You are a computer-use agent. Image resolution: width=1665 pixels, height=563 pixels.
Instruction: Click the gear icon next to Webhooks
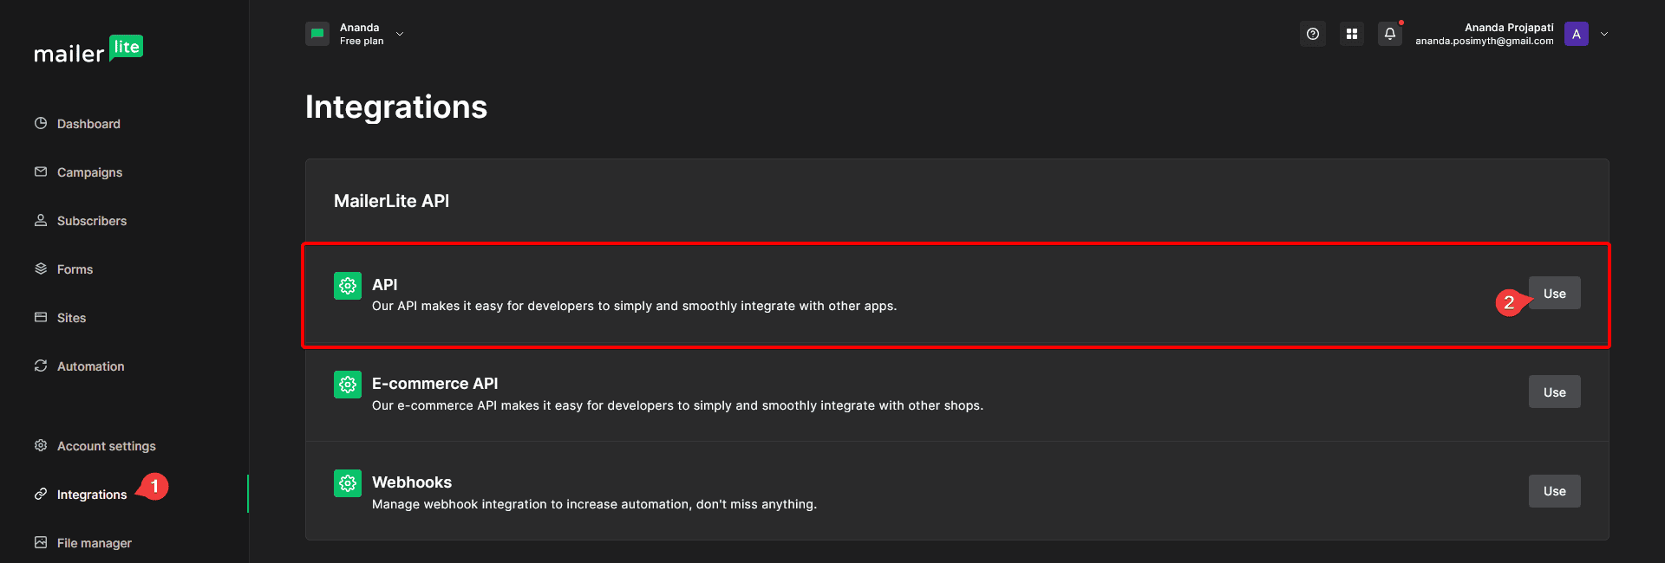[347, 482]
